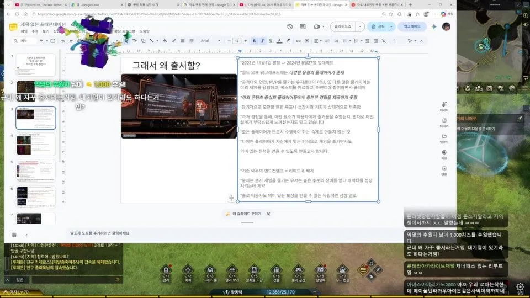Click the menu search box

pyautogui.click(x=24, y=41)
